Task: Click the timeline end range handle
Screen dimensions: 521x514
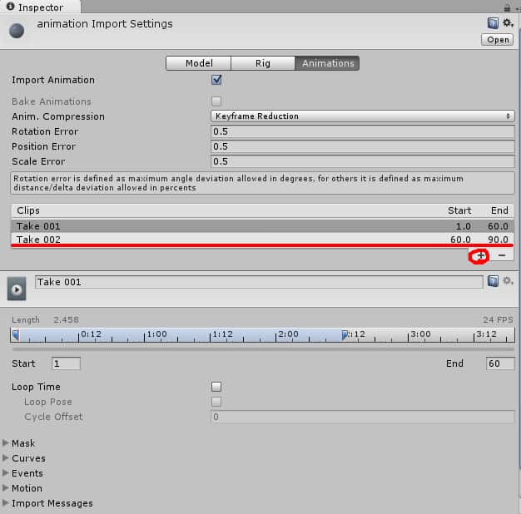Action: [345, 334]
